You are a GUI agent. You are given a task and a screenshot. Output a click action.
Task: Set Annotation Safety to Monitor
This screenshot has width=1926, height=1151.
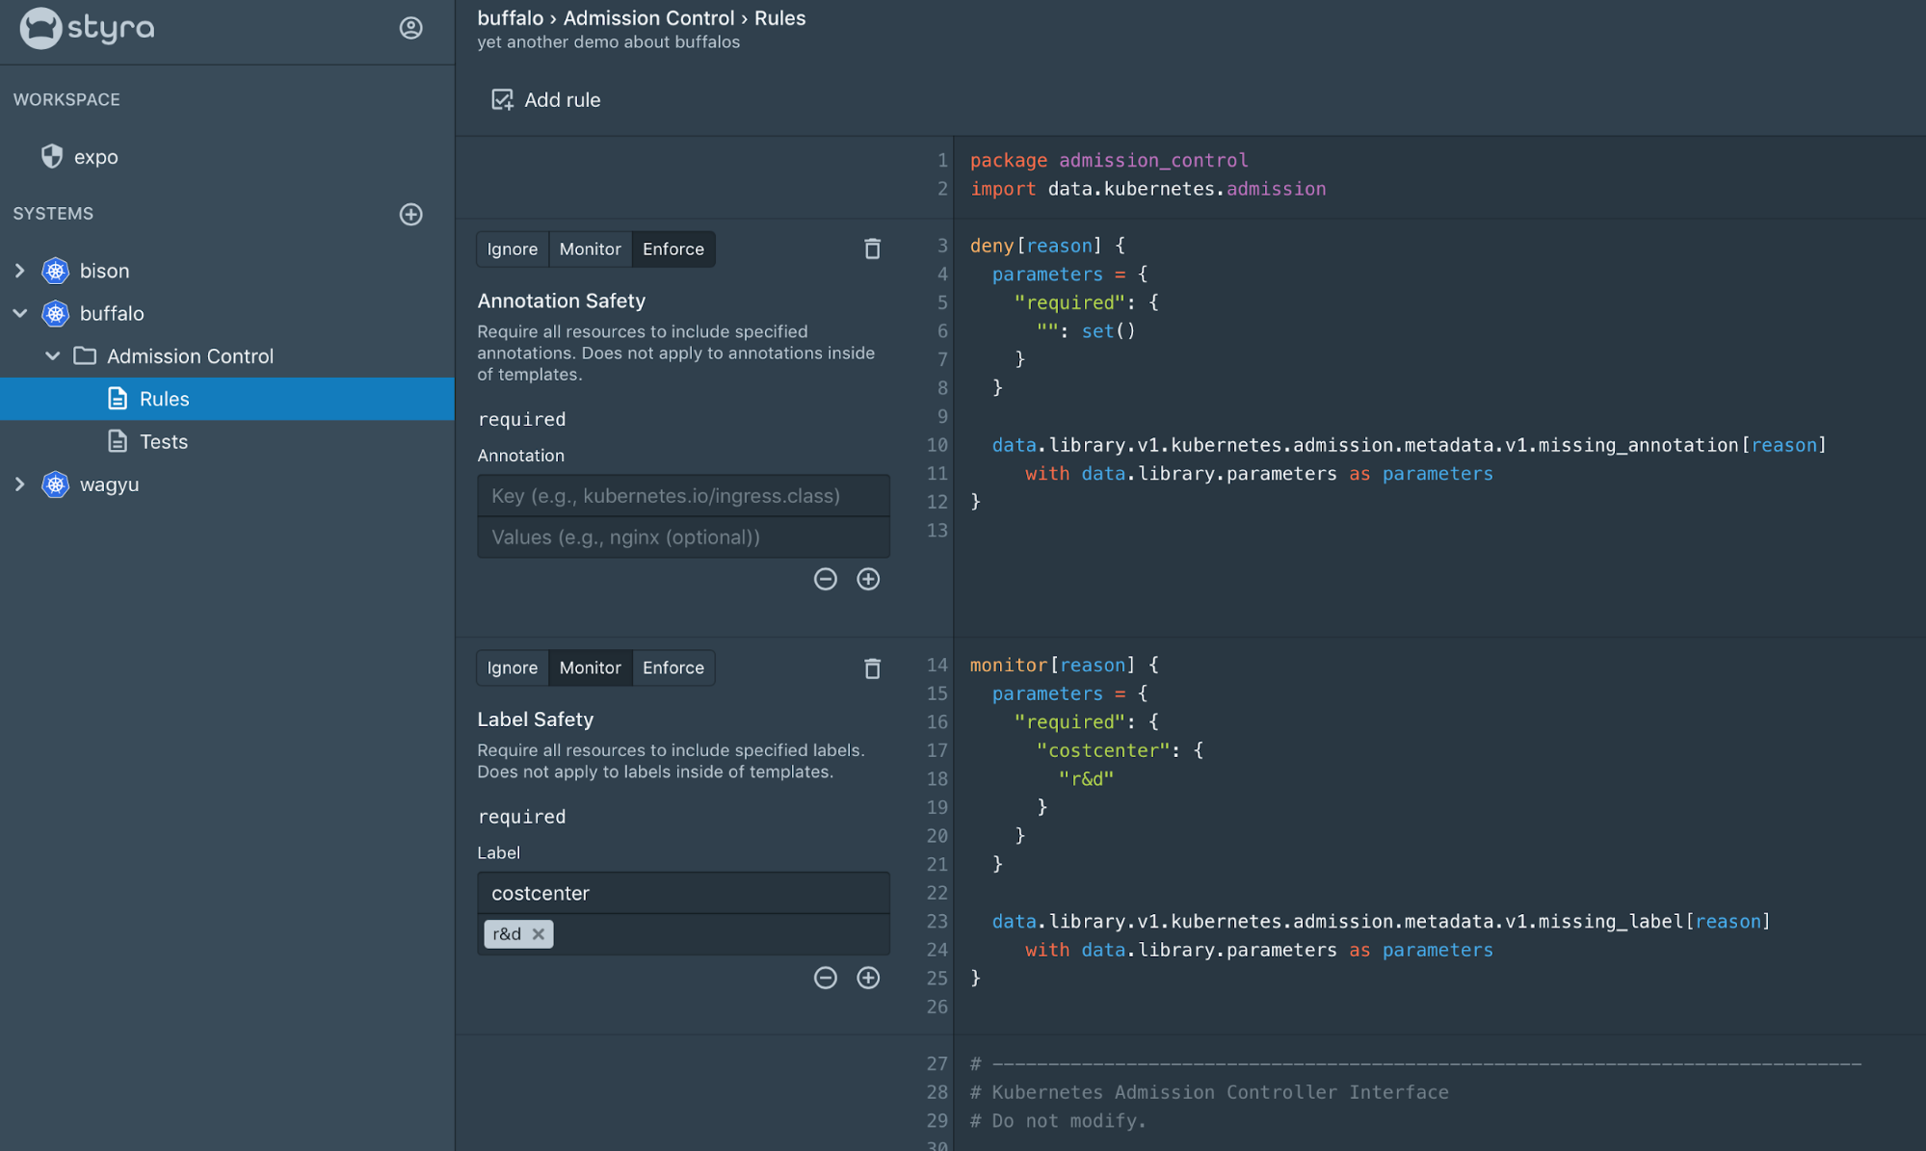coord(590,249)
